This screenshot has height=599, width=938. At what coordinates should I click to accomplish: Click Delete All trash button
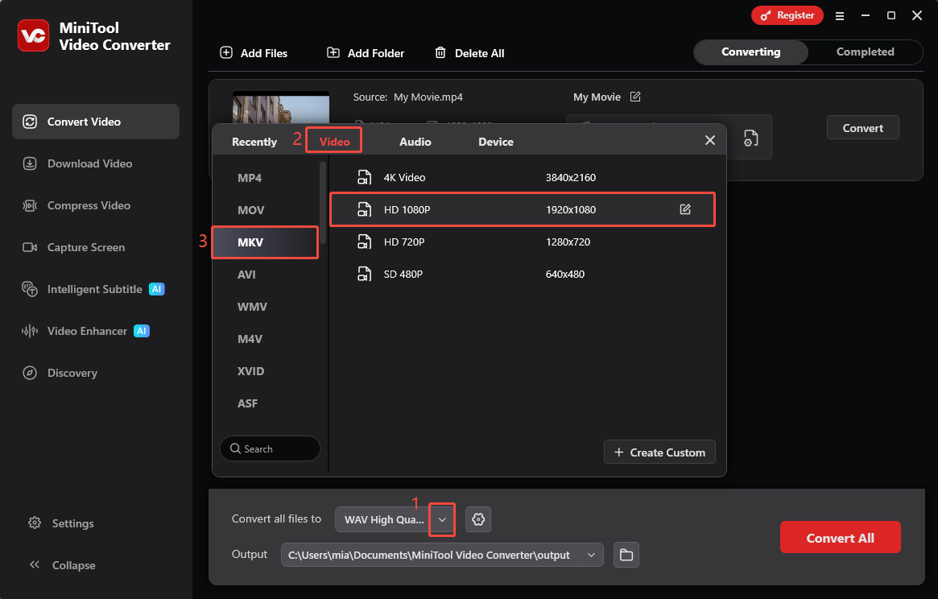coord(469,52)
